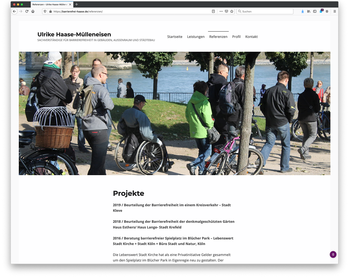Minimize the browser window with yellow button
The height and width of the screenshot is (278, 349).
point(18,5)
